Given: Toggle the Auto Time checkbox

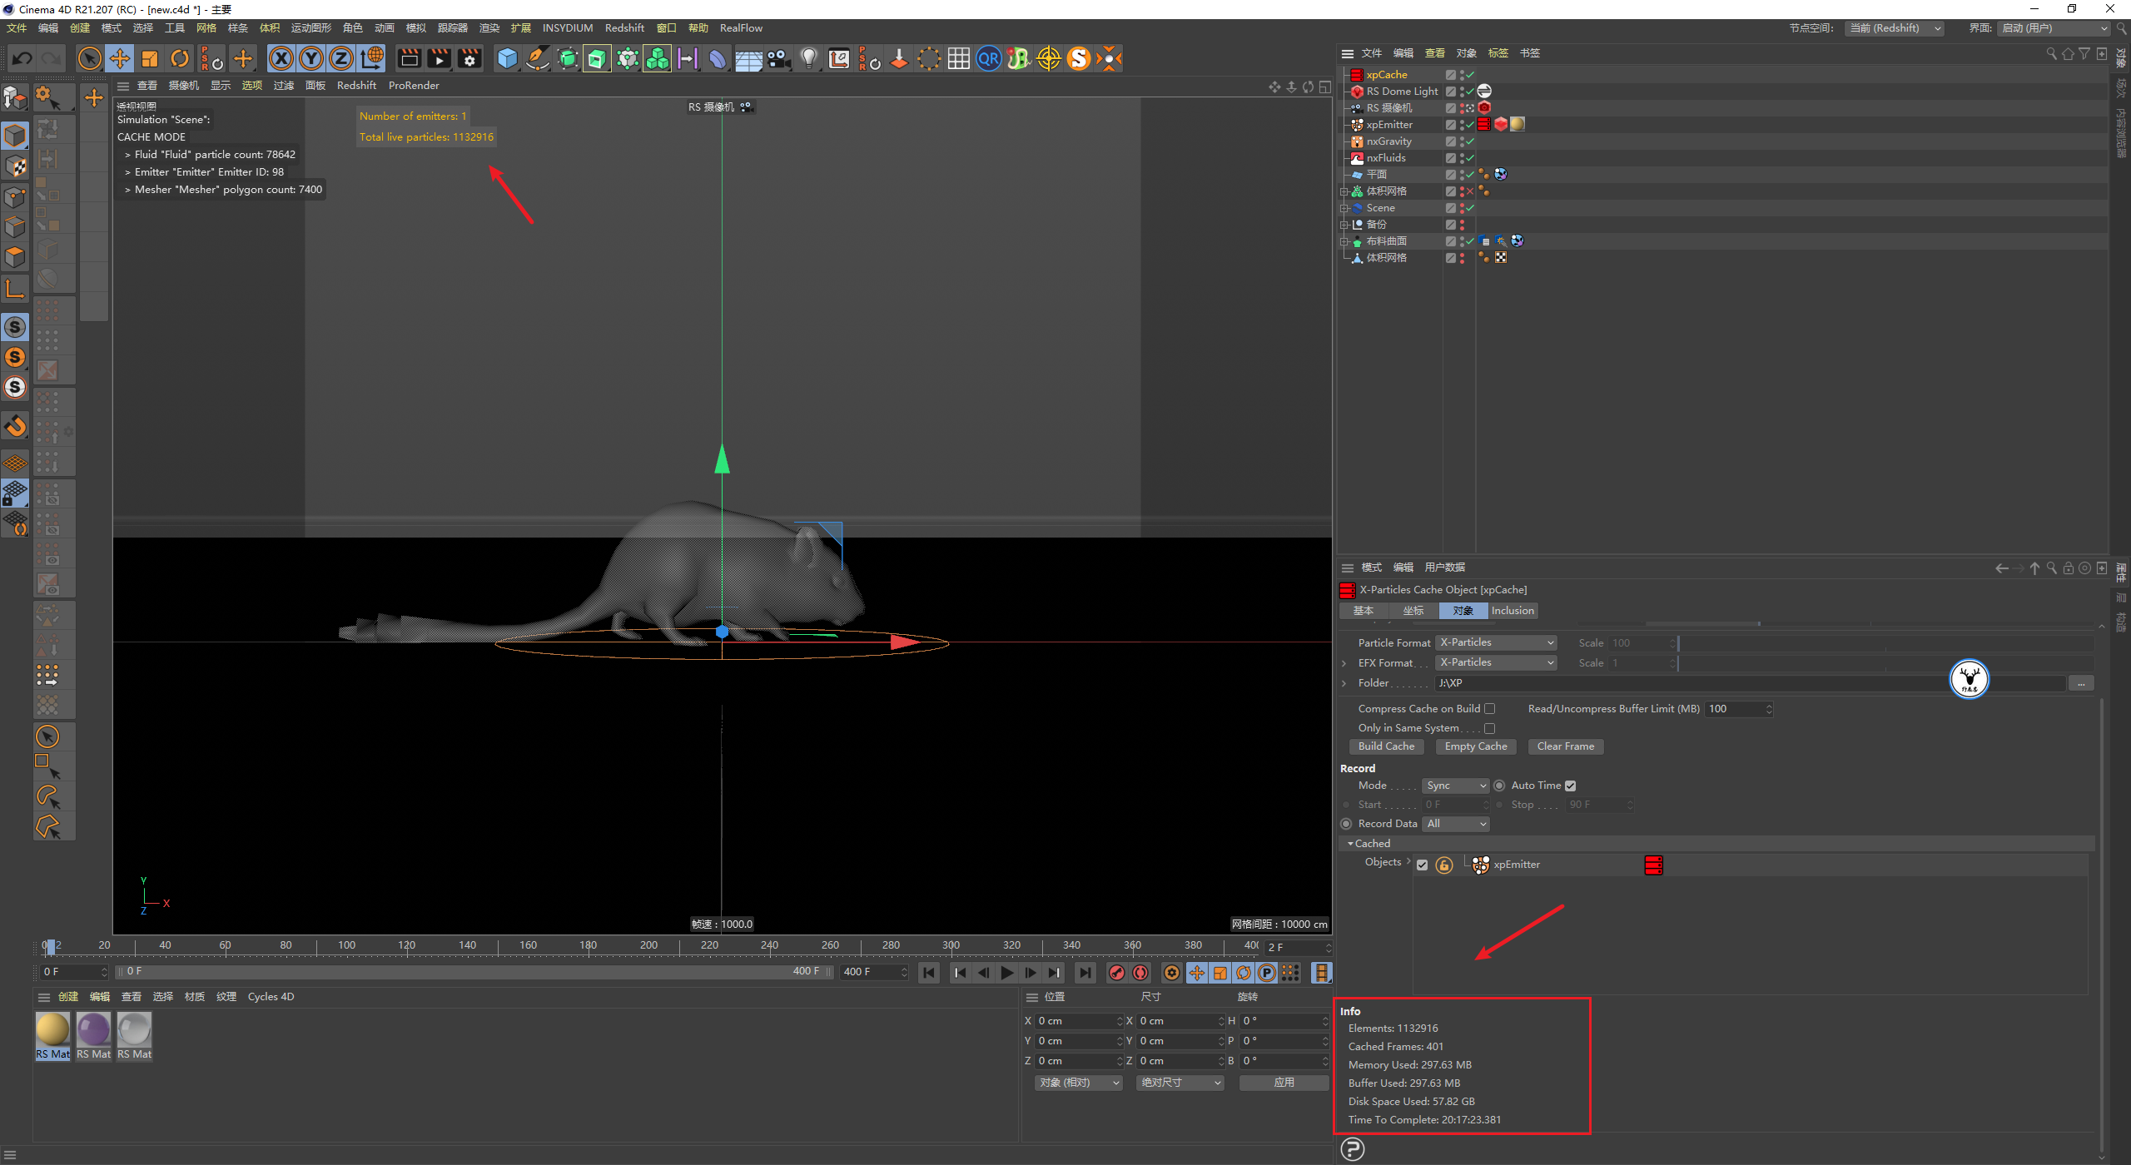Looking at the screenshot, I should tap(1570, 786).
